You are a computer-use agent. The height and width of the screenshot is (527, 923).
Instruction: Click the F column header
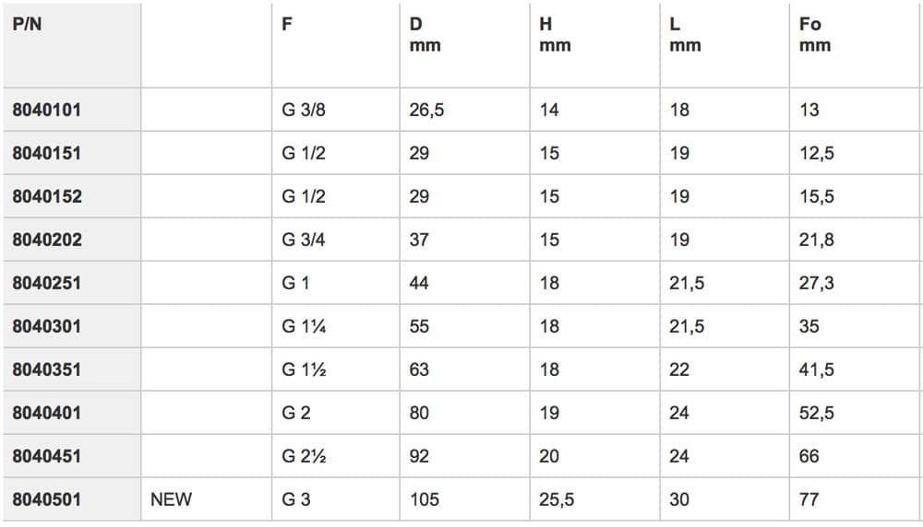(287, 25)
